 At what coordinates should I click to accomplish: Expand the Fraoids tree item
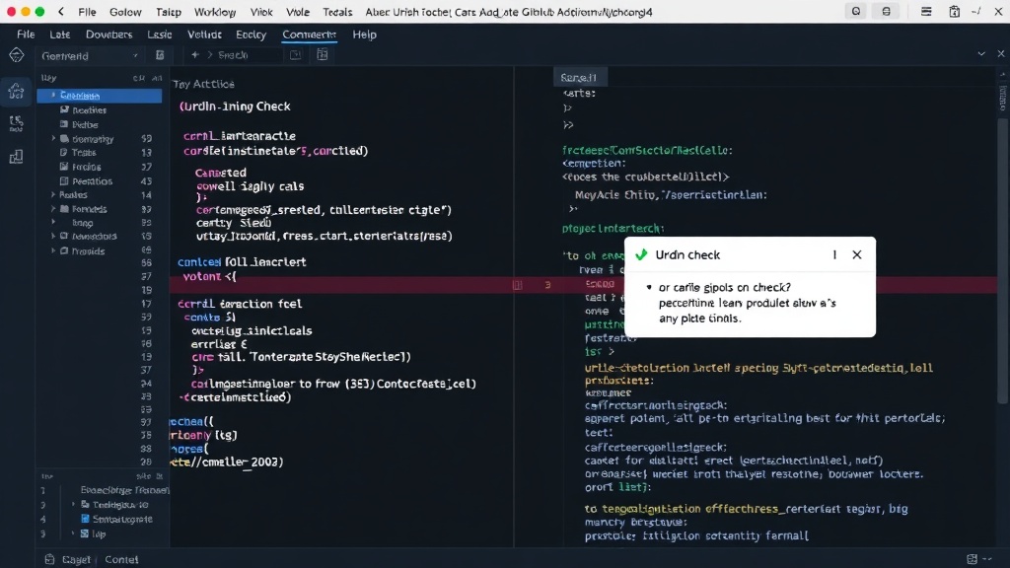(x=53, y=250)
